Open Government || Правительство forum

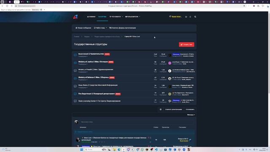point(91,54)
